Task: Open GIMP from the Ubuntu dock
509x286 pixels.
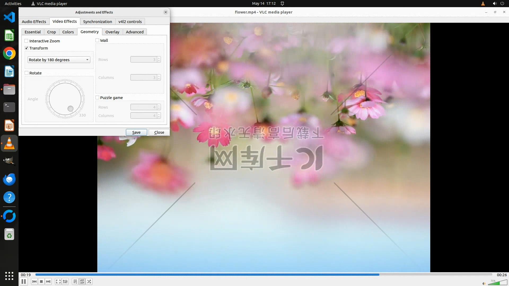Action: (x=9, y=161)
